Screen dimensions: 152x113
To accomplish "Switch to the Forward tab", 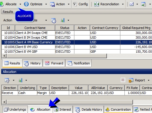I will (54, 63).
